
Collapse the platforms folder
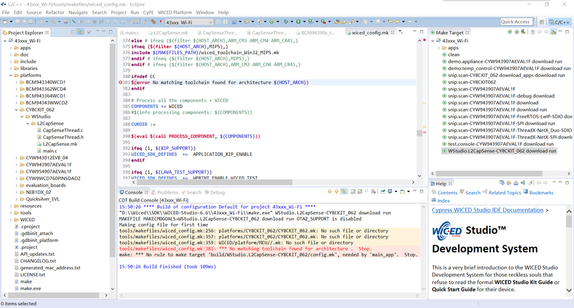(10, 75)
